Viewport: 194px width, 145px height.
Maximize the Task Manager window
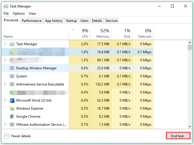(x=172, y=6)
